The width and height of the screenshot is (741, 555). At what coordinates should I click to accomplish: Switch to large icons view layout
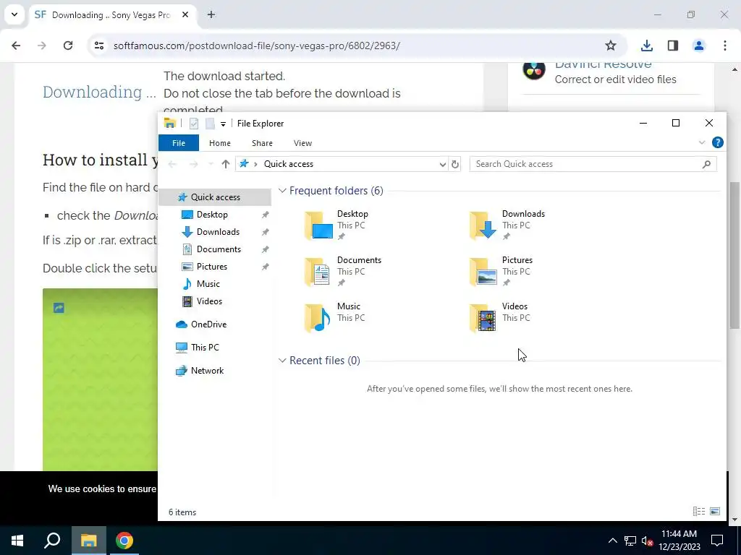click(x=715, y=511)
